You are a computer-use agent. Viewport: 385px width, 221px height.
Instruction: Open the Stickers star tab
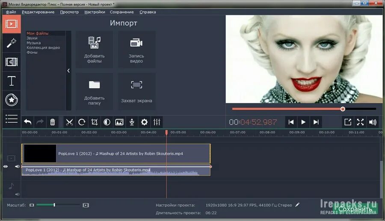[12, 100]
